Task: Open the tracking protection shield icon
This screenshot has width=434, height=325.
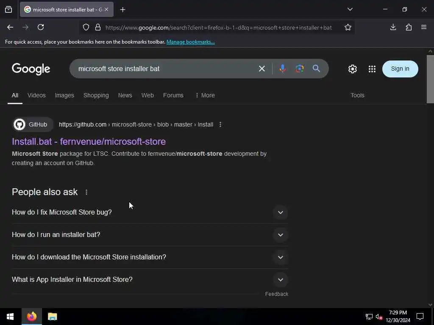Action: [x=86, y=28]
